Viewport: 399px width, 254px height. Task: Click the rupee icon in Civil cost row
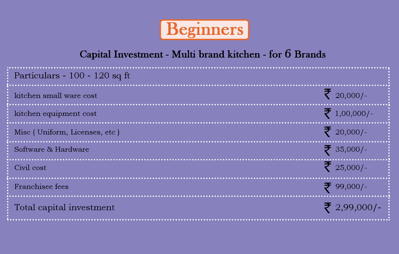(328, 167)
